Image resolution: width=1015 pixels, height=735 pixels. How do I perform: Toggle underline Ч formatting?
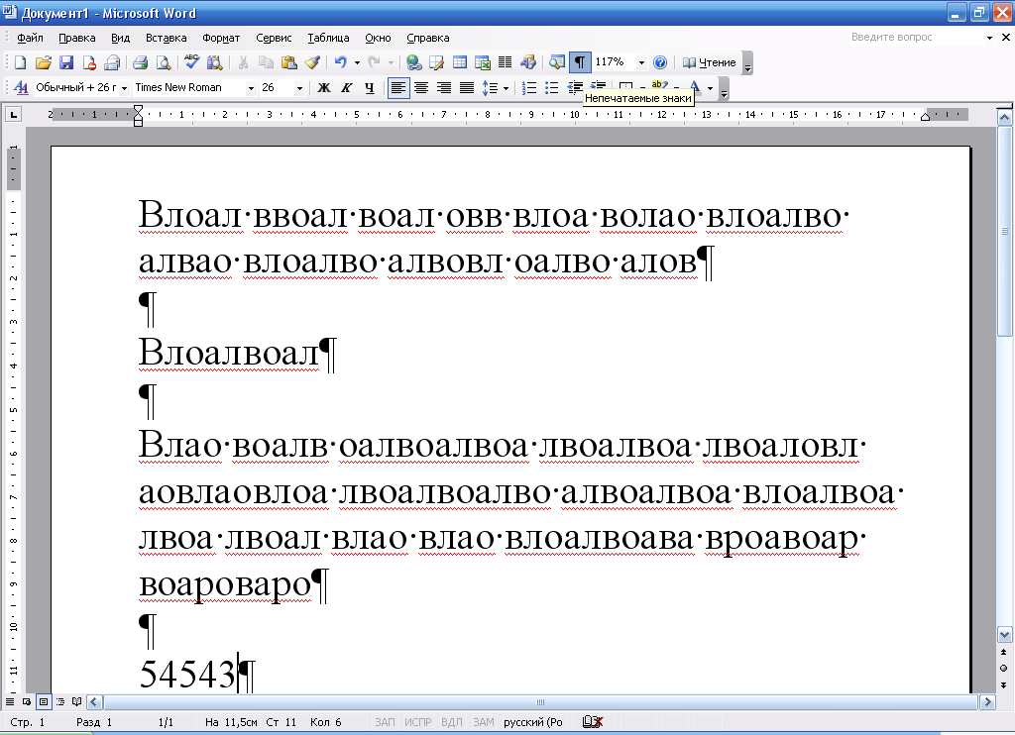coord(369,87)
